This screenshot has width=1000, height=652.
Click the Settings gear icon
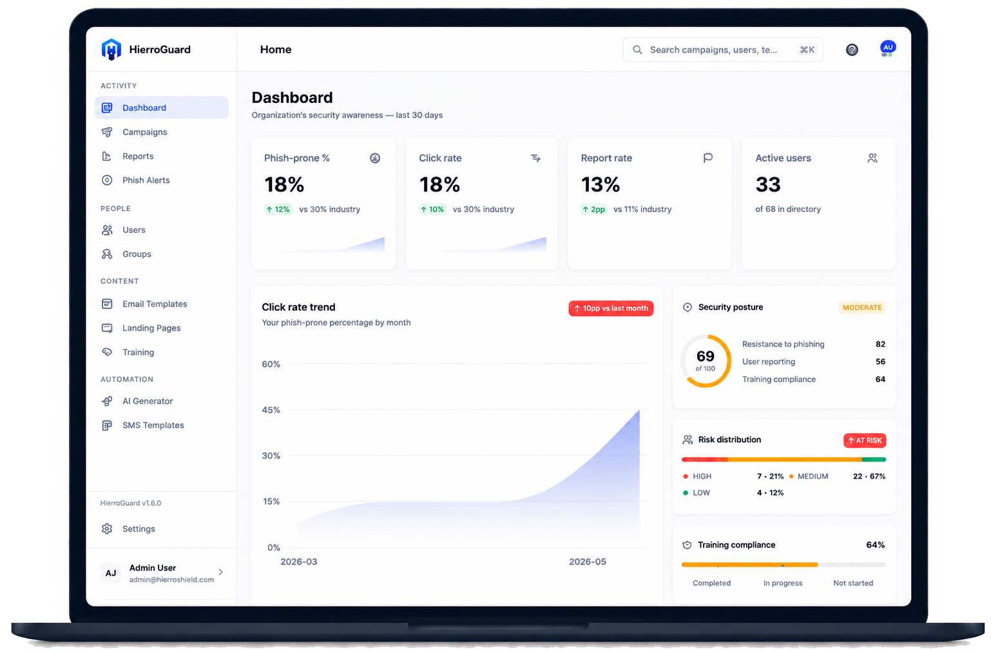(x=107, y=529)
